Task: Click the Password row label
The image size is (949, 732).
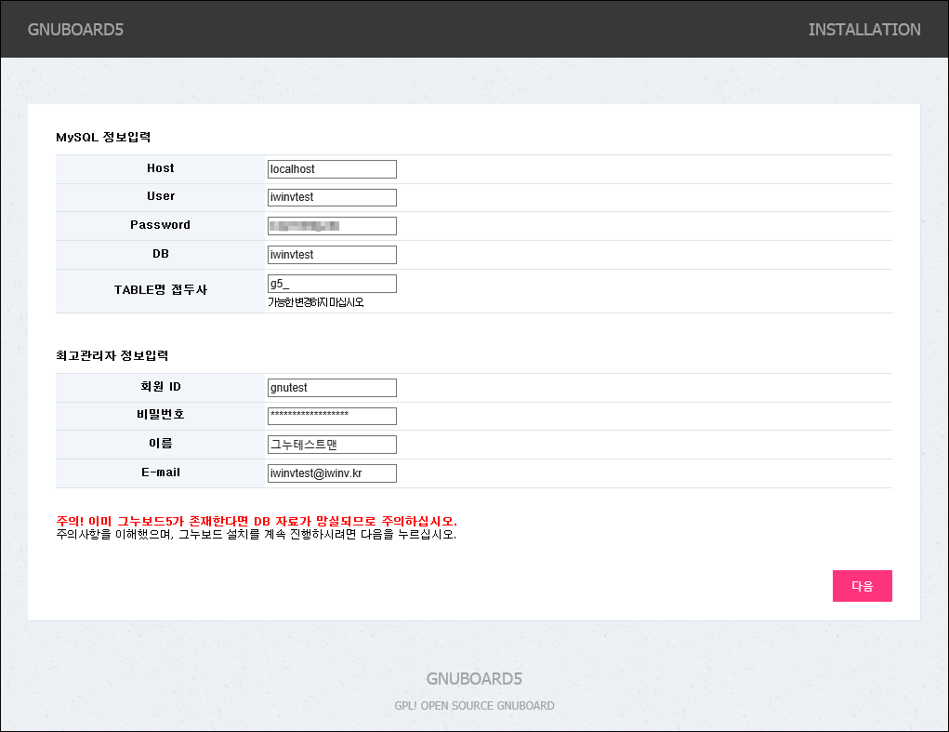Action: 161,225
